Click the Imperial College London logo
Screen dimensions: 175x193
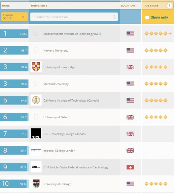point(36,150)
